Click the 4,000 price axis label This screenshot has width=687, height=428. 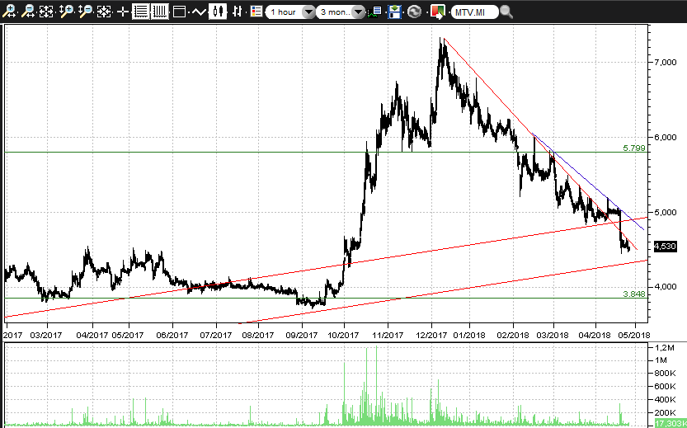click(x=665, y=286)
